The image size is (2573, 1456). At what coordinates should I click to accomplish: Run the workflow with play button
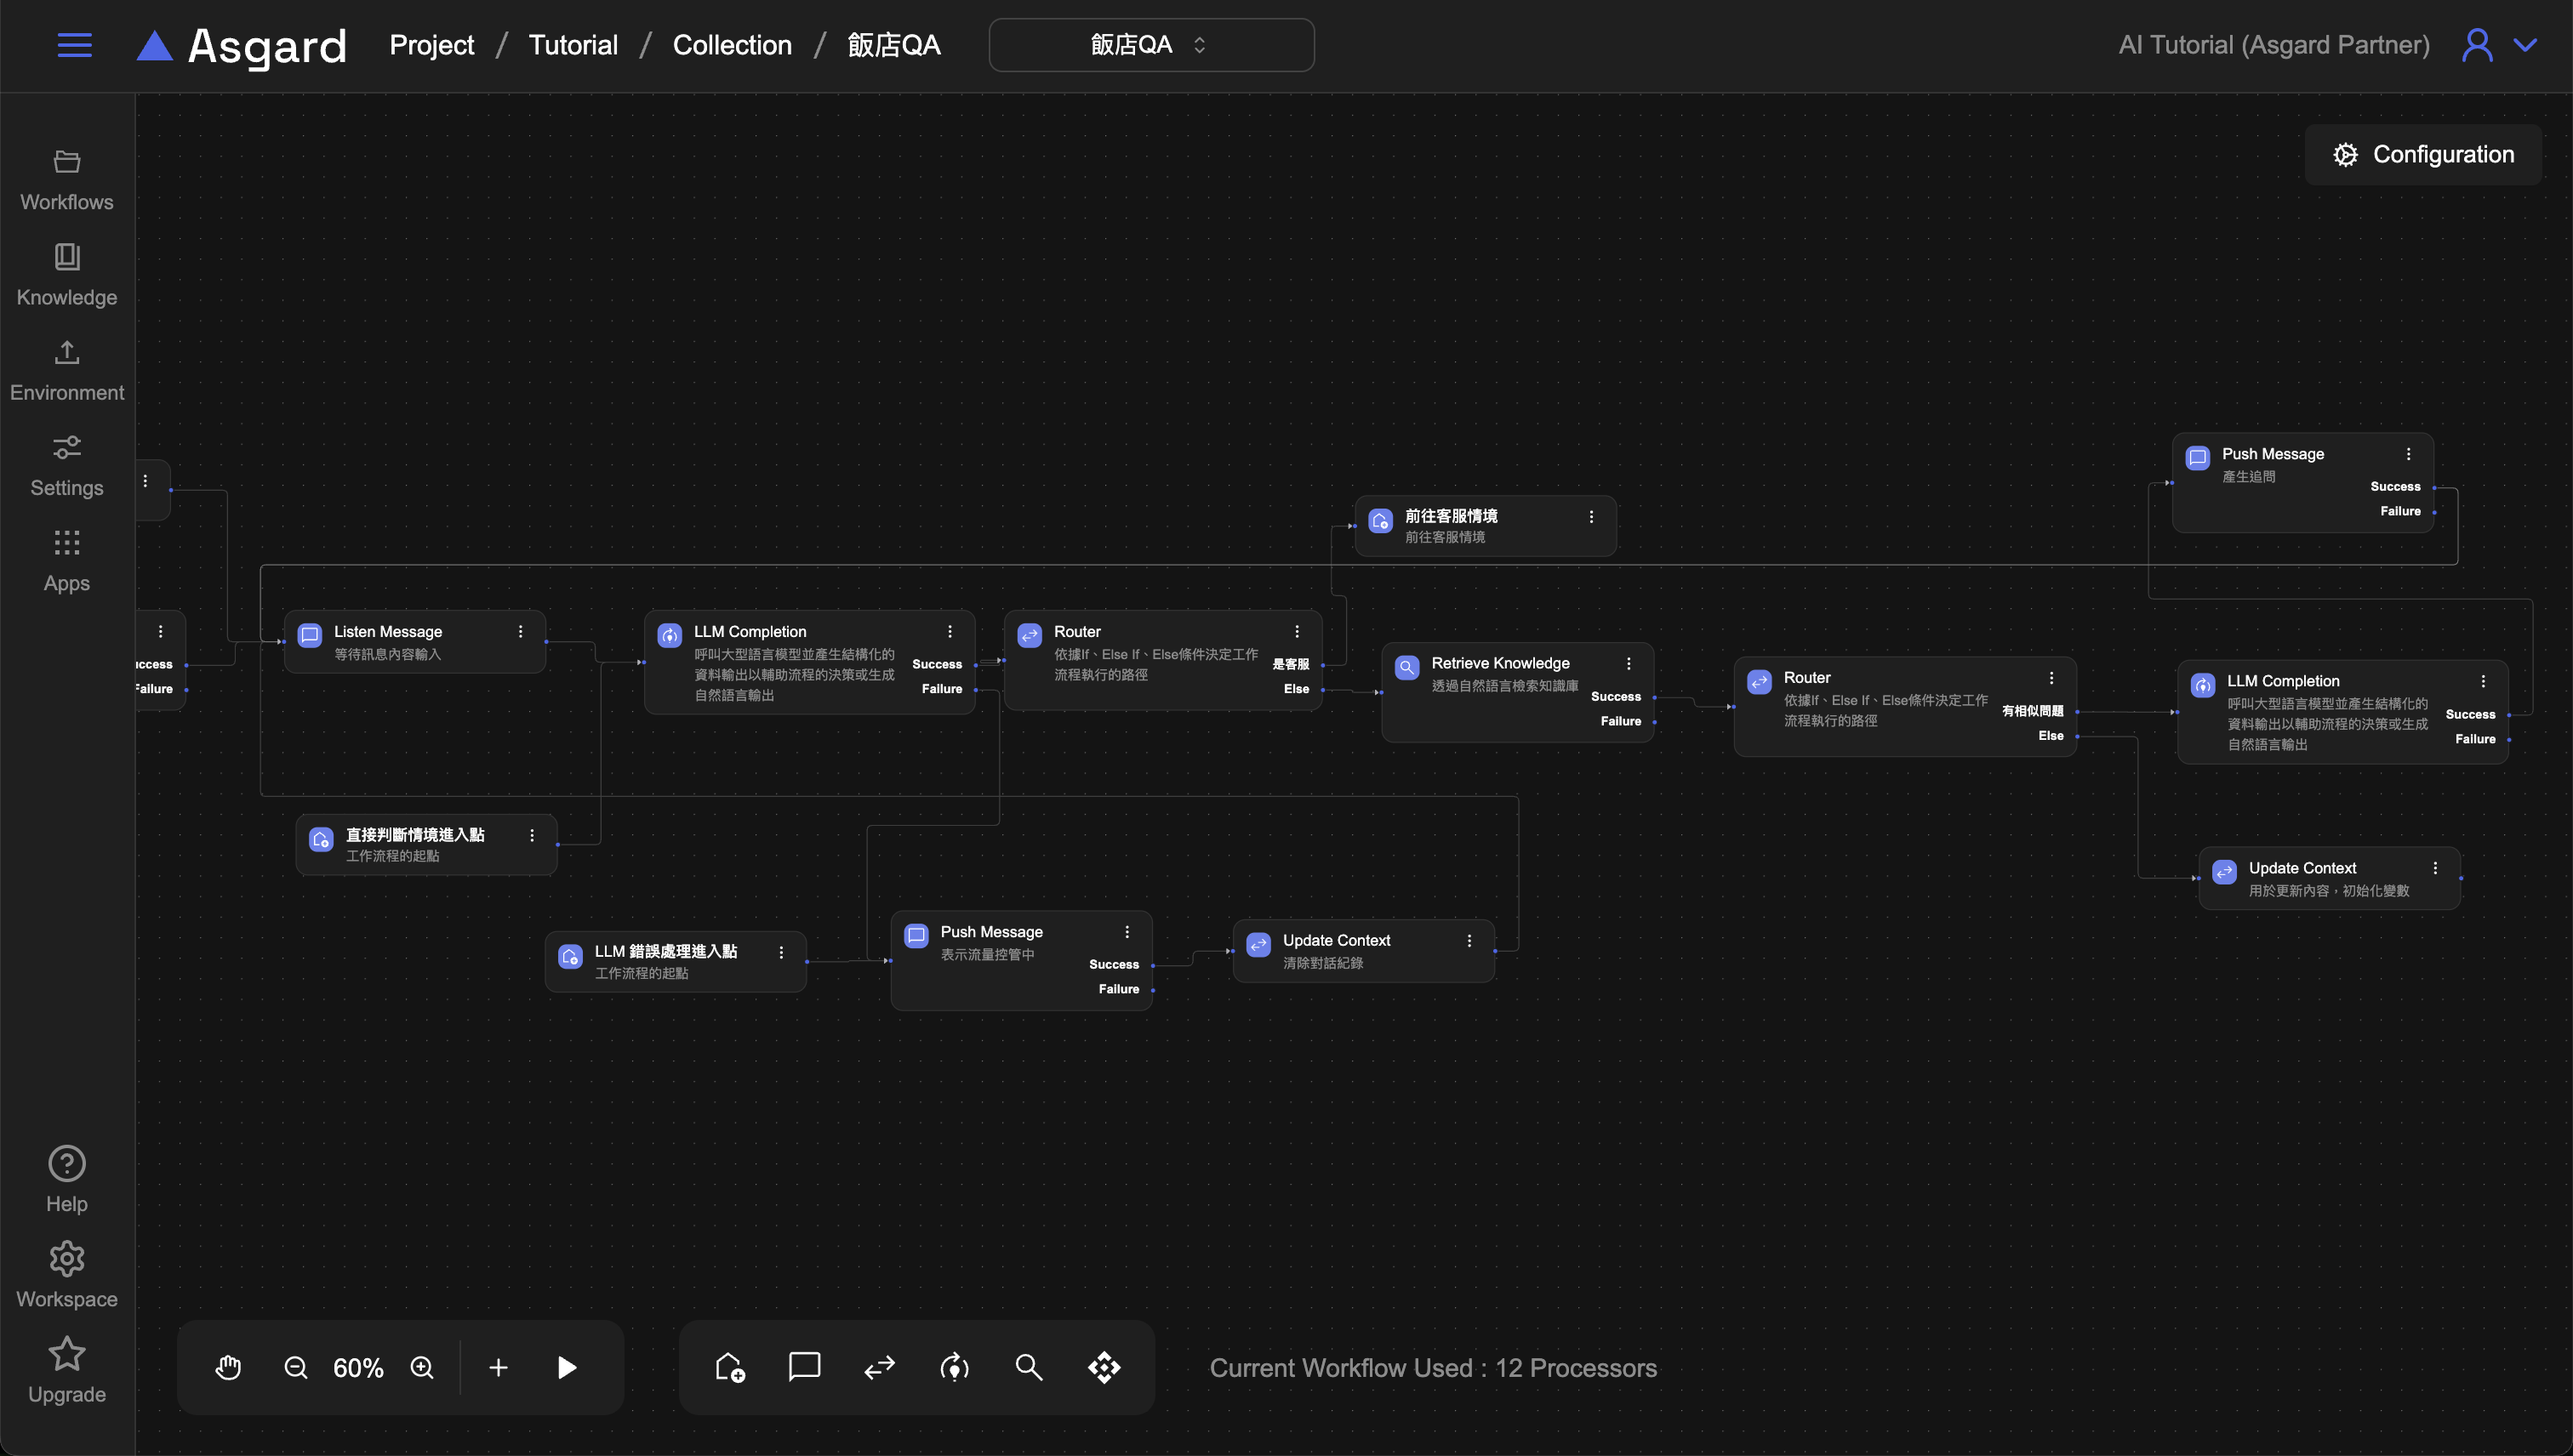tap(566, 1367)
